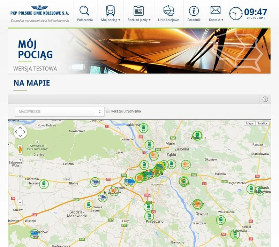Image resolution: width=279 pixels, height=247 pixels.
Task: Click the Rozkład jazdy timetable icon
Action: point(138,11)
